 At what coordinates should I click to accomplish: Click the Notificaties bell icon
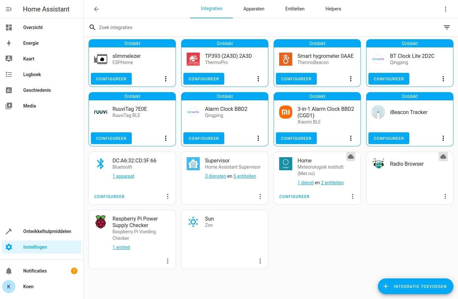pos(9,271)
